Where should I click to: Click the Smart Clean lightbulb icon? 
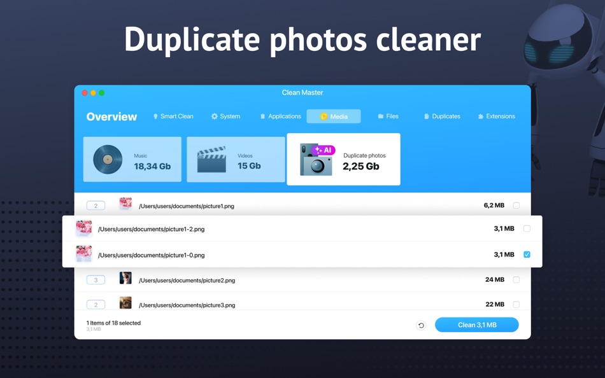click(155, 116)
